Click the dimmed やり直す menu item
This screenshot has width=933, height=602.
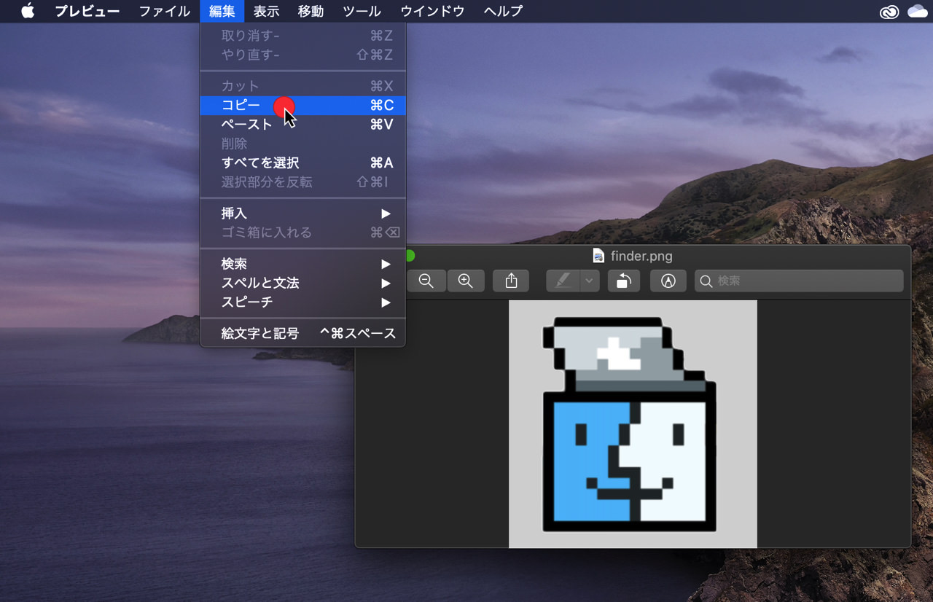click(303, 55)
